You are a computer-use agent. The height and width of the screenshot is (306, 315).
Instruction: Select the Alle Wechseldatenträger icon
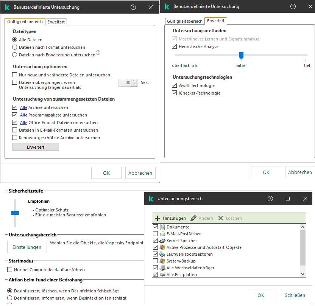(162, 268)
